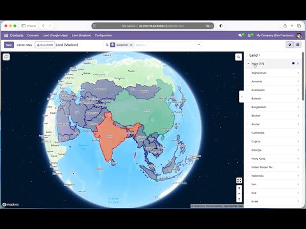Open Iran record via its chevron

click(298, 184)
